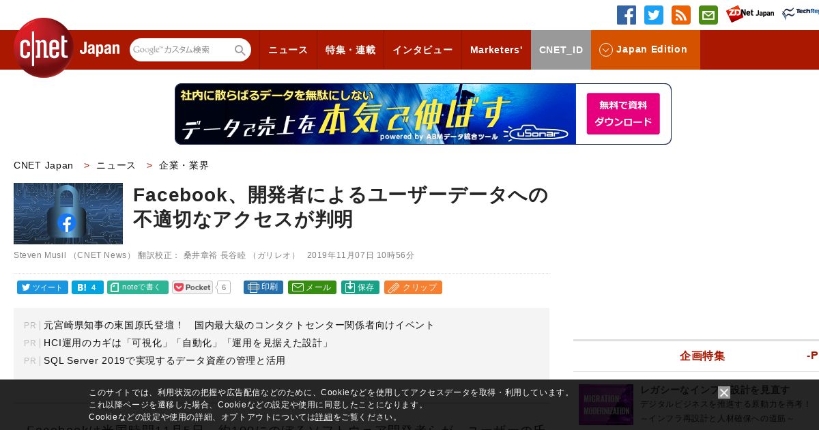
Task: Expand the Japan Edition dropdown
Action: (x=646, y=50)
